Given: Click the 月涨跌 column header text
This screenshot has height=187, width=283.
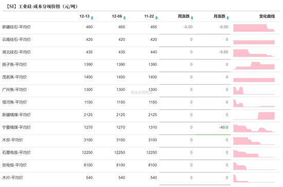Looking at the screenshot, I should point(220,16).
